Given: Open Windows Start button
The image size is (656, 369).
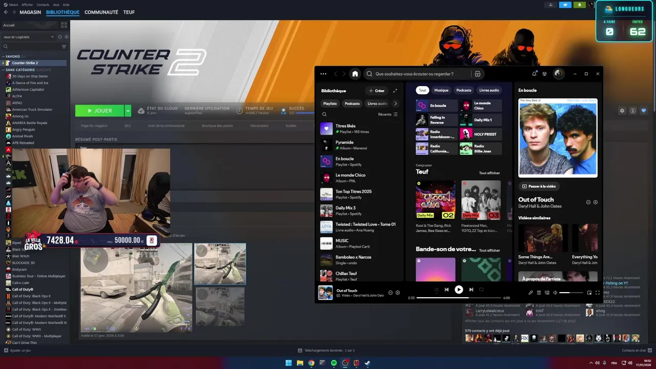Looking at the screenshot, I should click(x=289, y=363).
